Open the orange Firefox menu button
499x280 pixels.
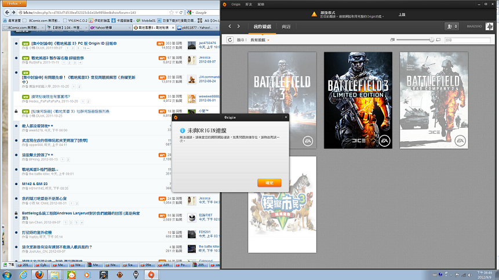pos(13,3)
